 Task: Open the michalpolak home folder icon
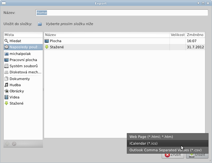(7, 54)
